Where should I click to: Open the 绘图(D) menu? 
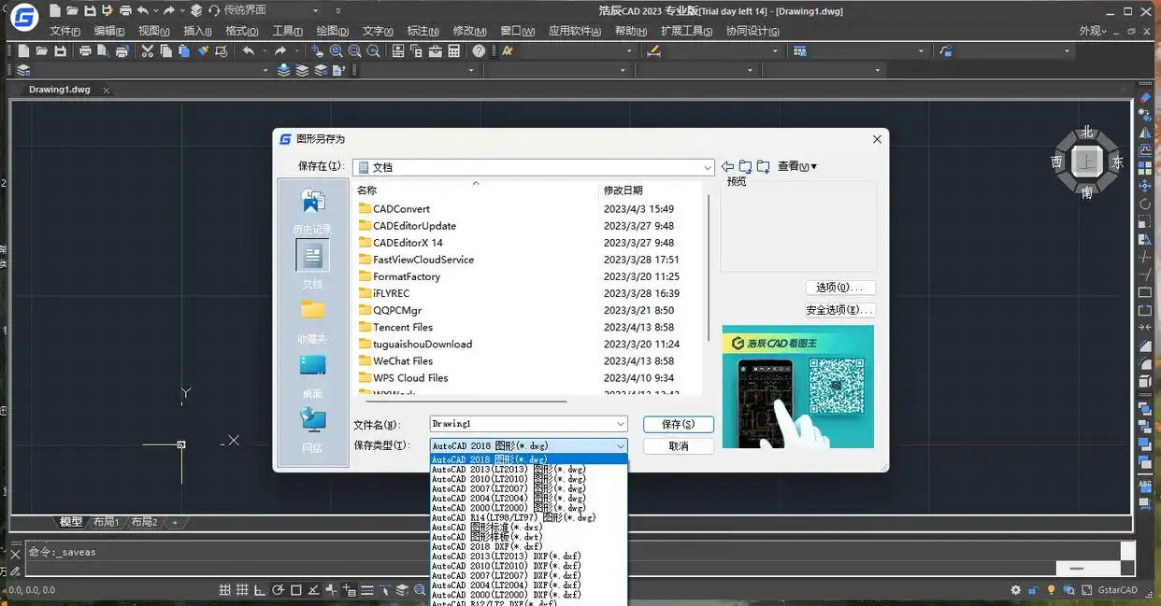click(x=332, y=31)
